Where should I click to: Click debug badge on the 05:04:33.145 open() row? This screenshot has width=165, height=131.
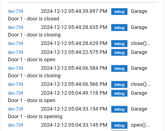pyautogui.click(x=119, y=125)
